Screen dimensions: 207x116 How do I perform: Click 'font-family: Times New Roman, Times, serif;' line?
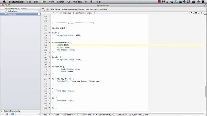coord(80,81)
